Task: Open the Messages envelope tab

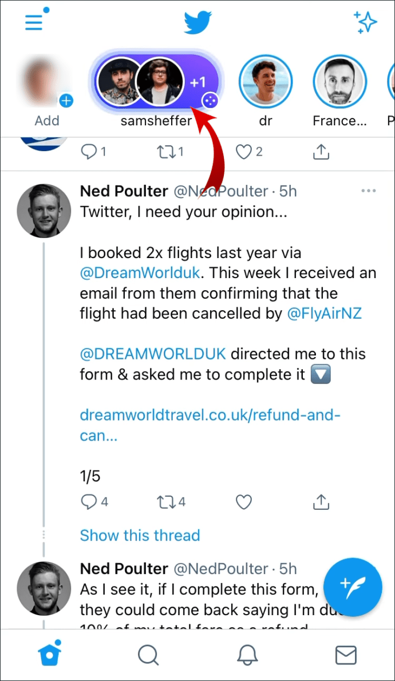Action: tap(346, 655)
